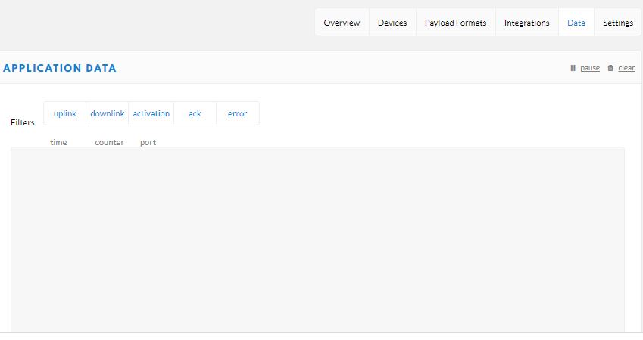Click the trash can icon

pos(610,68)
